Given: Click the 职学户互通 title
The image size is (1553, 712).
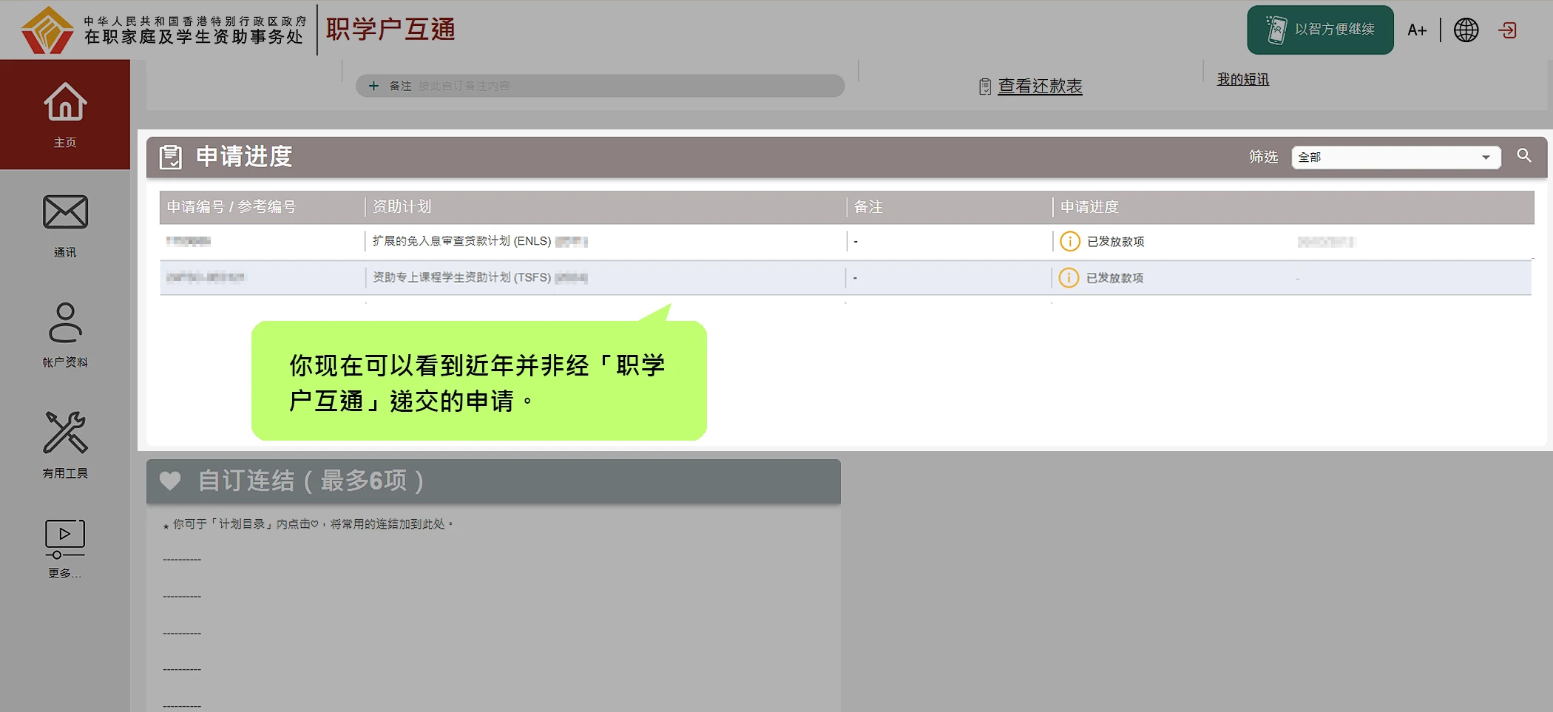Looking at the screenshot, I should (390, 30).
